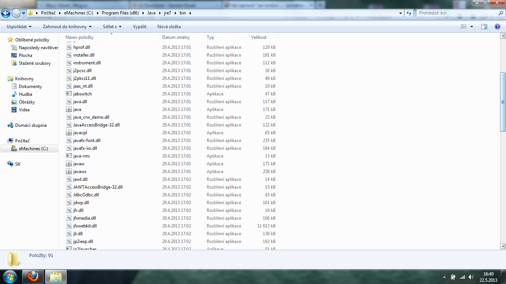The height and width of the screenshot is (284, 506).
Task: Select the file name 'JdbcOdbc.dll'
Action: coord(86,195)
